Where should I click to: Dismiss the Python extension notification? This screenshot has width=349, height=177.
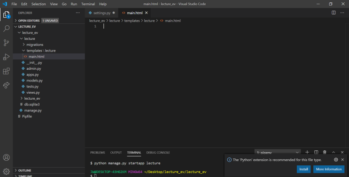pos(342,160)
